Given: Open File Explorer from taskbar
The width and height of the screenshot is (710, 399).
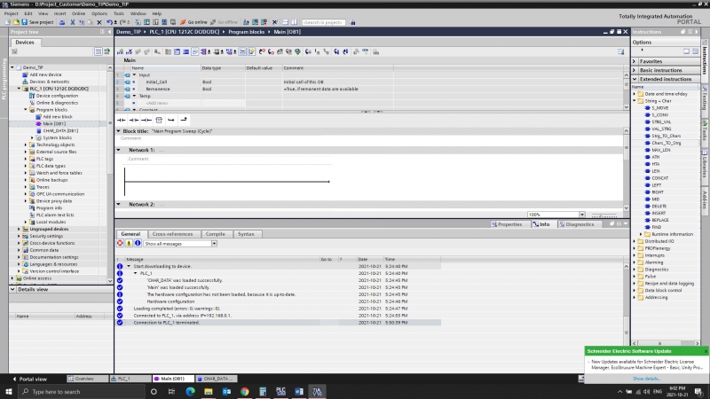Looking at the screenshot, I should (x=209, y=391).
